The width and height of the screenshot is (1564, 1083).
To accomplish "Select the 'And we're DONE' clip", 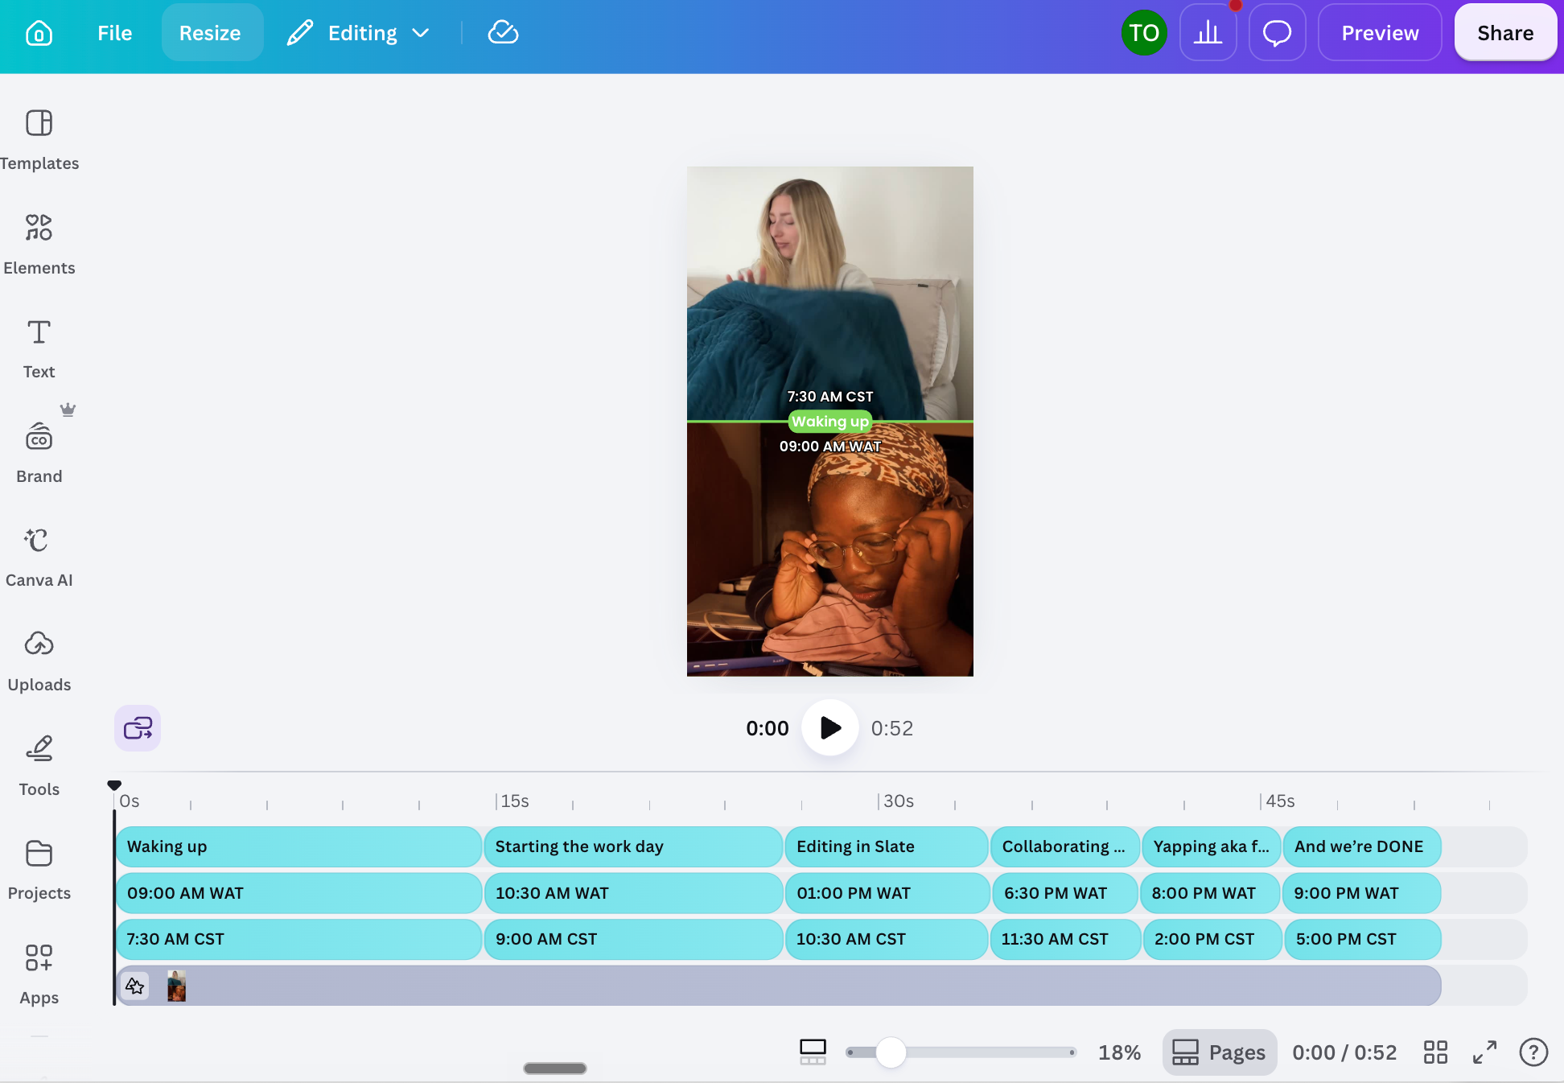I will pos(1362,846).
